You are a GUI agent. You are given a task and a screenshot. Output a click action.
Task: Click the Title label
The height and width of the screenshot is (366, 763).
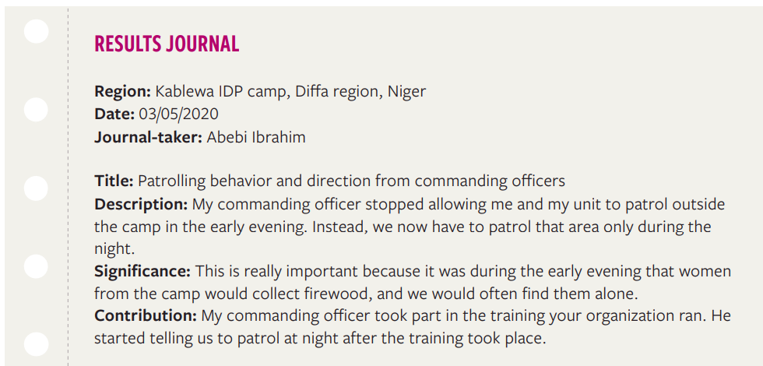click(x=114, y=181)
